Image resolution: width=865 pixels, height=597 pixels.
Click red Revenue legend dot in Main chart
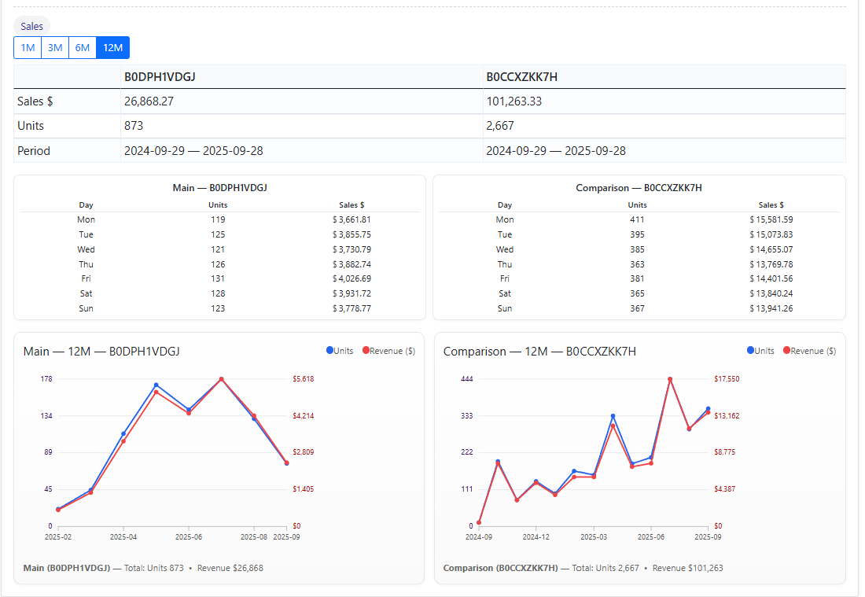click(366, 351)
